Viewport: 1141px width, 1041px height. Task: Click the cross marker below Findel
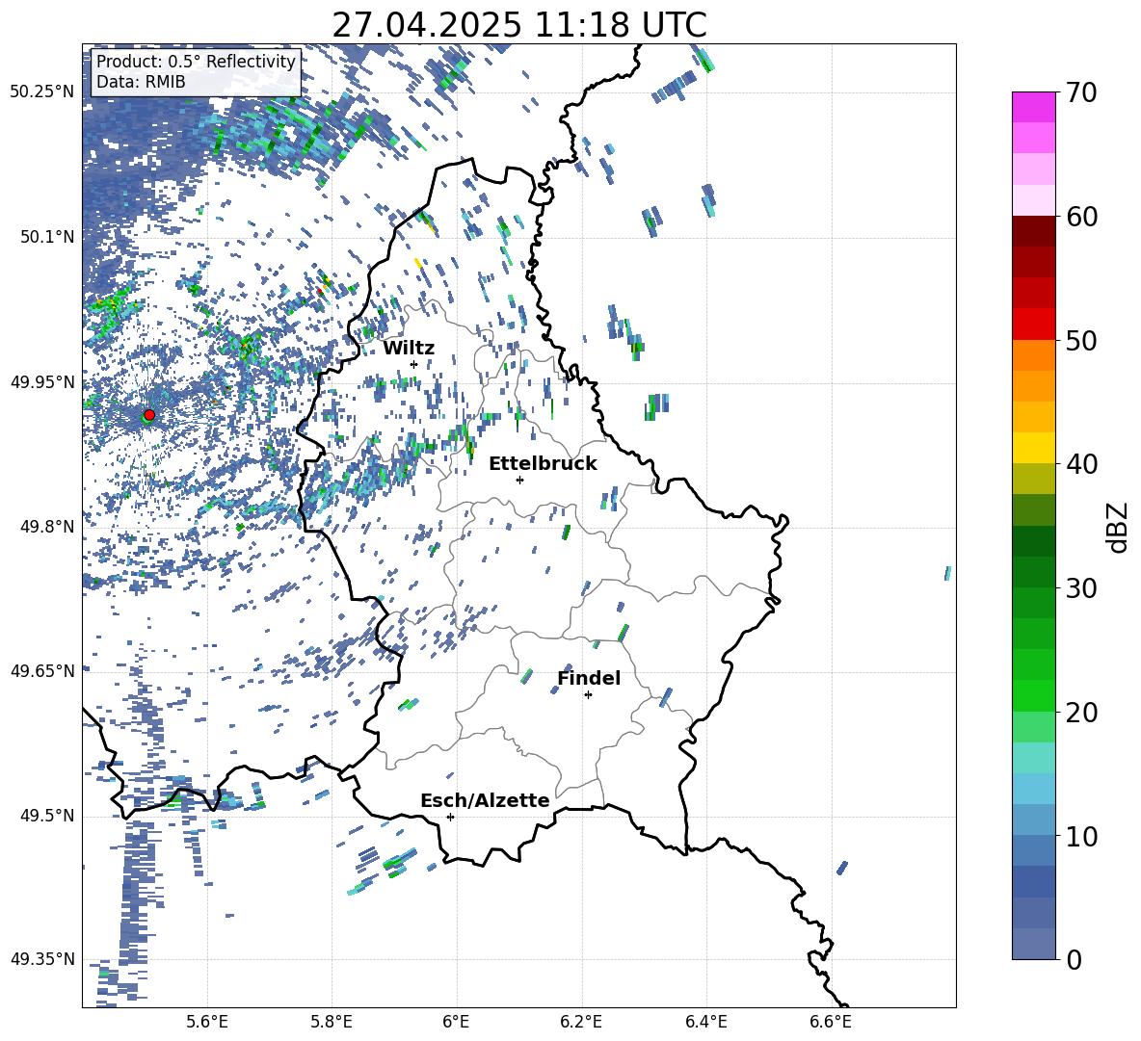588,695
